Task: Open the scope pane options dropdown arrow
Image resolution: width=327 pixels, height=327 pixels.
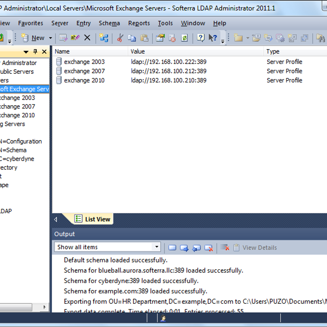Action: point(26,52)
